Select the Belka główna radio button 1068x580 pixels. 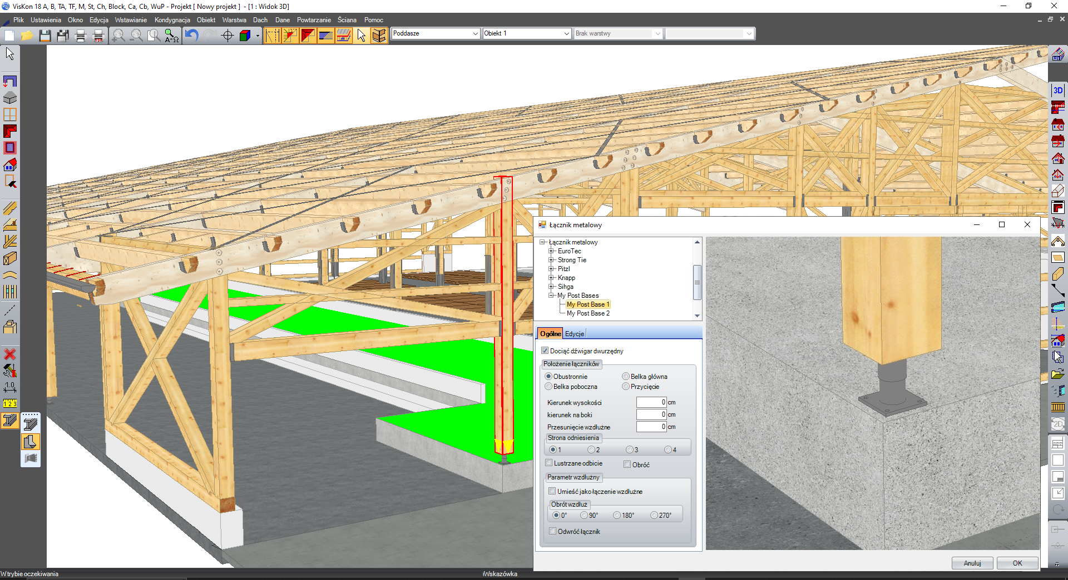tap(626, 377)
